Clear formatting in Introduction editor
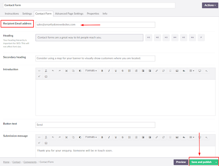 point(46,71)
